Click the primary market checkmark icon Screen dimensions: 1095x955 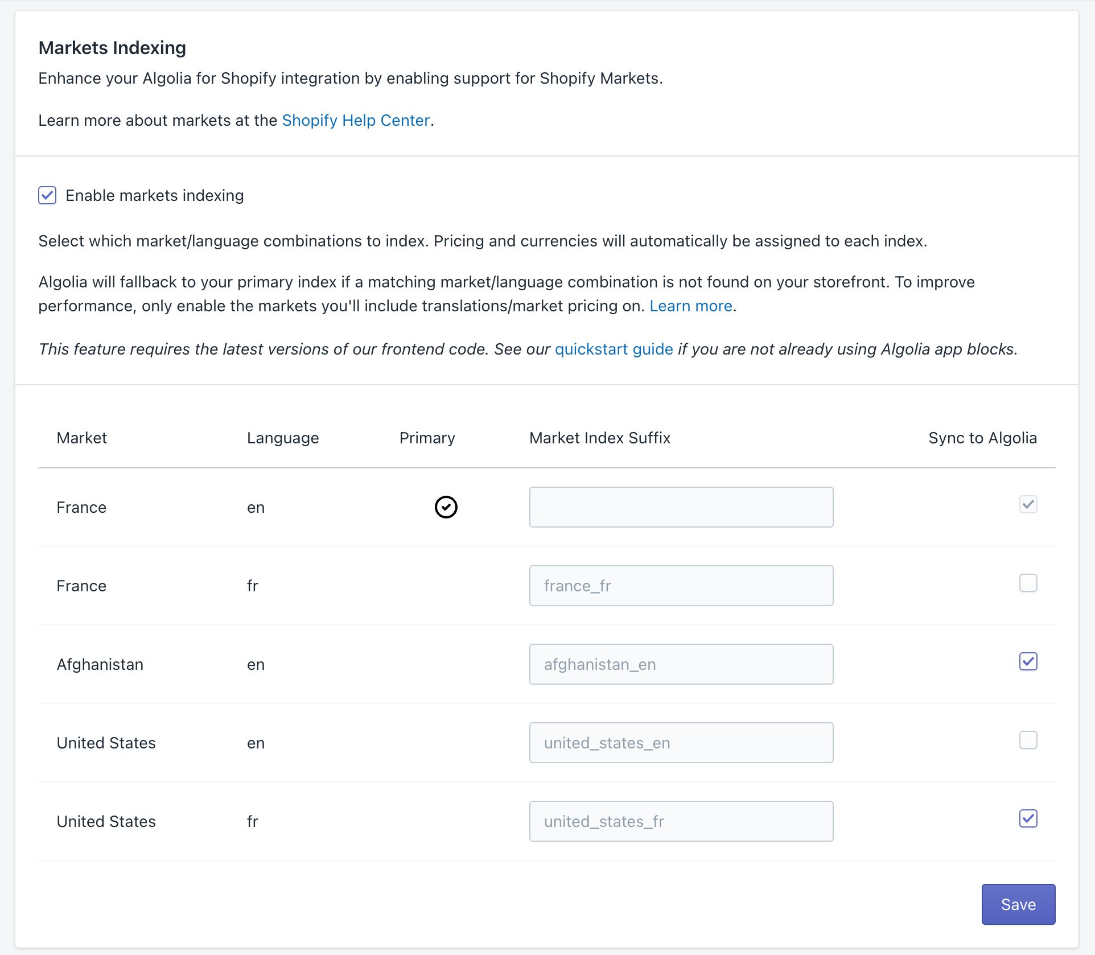[446, 507]
